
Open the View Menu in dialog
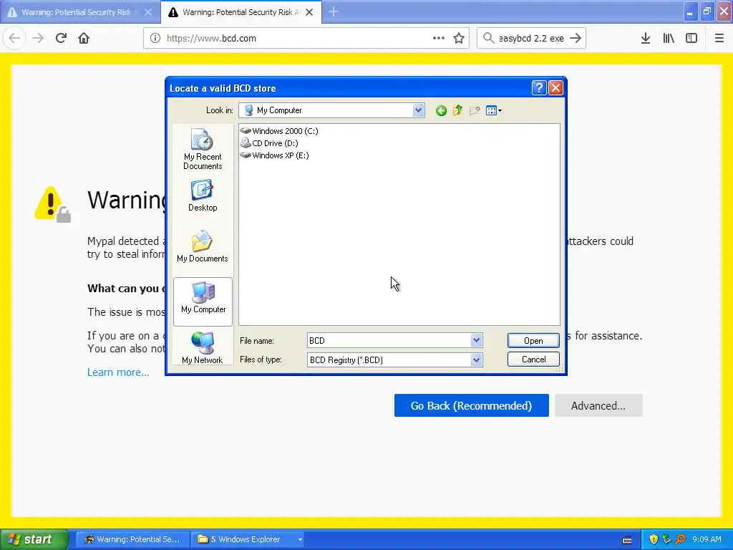(494, 111)
